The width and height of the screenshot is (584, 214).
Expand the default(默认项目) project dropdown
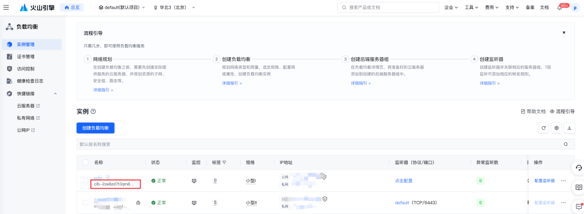pyautogui.click(x=122, y=8)
